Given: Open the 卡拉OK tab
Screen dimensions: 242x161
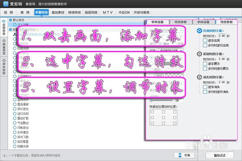Looking at the screenshot, I should coord(124,13).
